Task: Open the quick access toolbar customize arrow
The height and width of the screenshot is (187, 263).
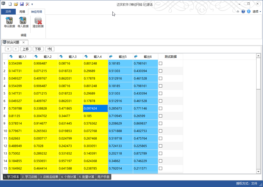Action: coord(32,4)
